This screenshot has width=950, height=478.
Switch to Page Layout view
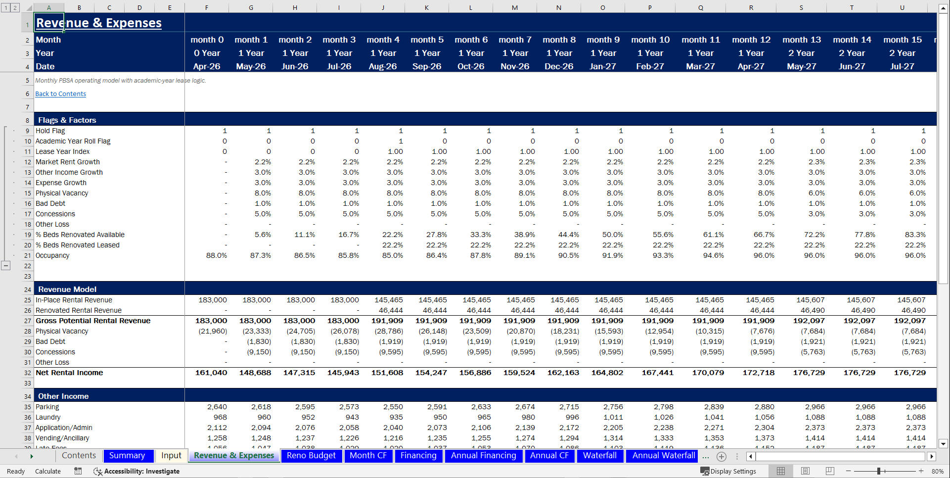[805, 471]
